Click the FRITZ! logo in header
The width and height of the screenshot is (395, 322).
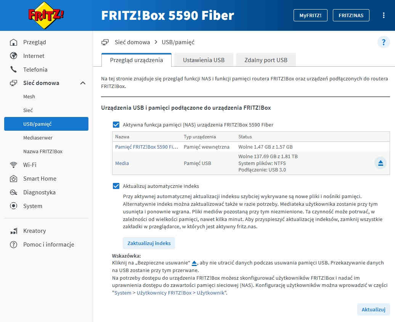46,15
